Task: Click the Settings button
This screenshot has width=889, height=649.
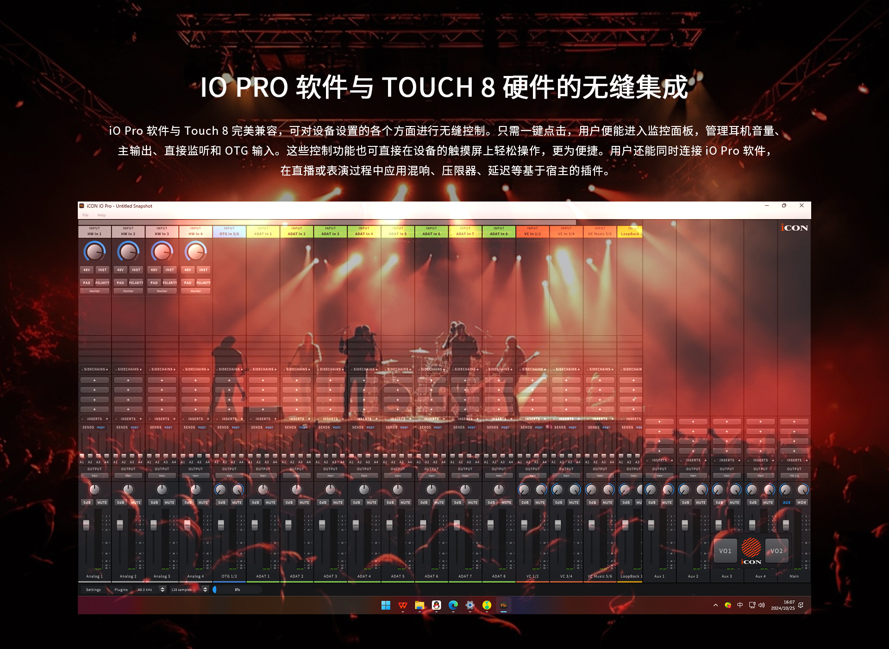Action: click(93, 590)
